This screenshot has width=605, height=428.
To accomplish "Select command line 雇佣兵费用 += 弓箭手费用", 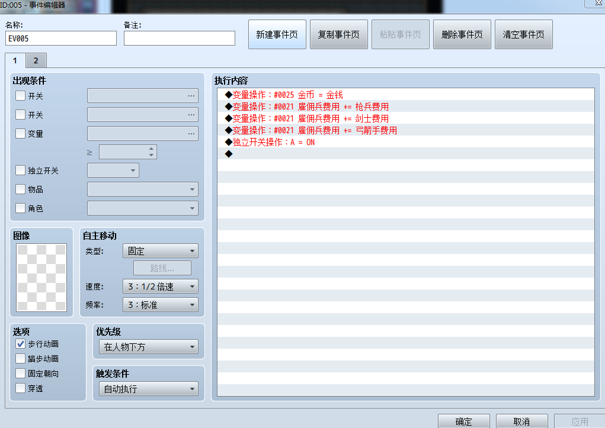I will [405, 130].
